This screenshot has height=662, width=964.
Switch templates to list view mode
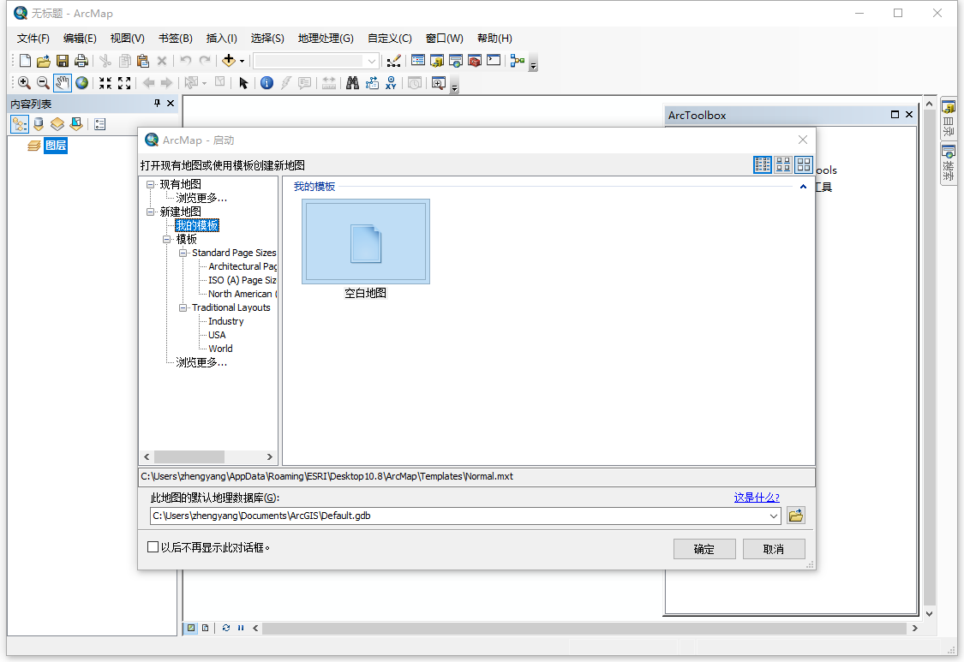coord(763,164)
